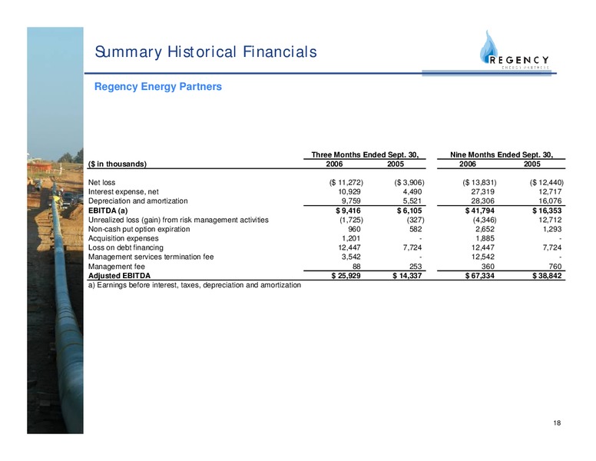The width and height of the screenshot is (596, 461).
Task: Select interest expense value 10,929
Action: click(x=349, y=192)
